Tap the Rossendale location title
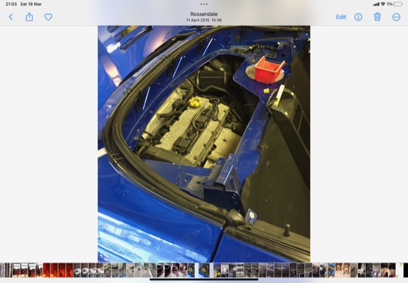This screenshot has height=283, width=408. (x=204, y=13)
